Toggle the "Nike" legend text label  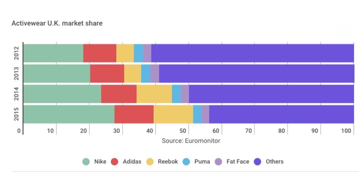tap(100, 162)
